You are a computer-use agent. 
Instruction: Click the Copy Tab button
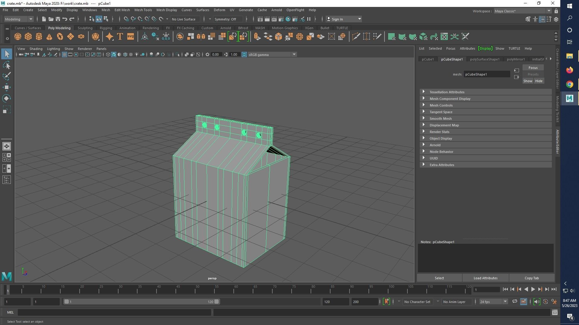[531, 278]
